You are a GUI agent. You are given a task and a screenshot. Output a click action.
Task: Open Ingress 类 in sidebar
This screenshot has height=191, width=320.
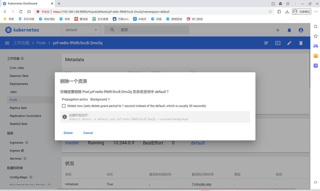(17, 150)
